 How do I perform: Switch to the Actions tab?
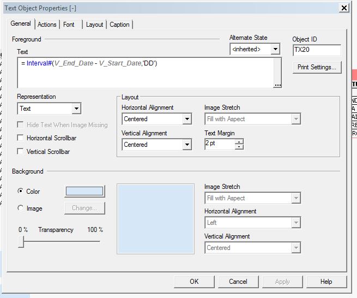(47, 25)
